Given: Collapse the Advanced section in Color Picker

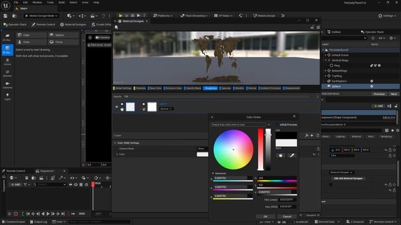Looking at the screenshot, I should click(213, 174).
